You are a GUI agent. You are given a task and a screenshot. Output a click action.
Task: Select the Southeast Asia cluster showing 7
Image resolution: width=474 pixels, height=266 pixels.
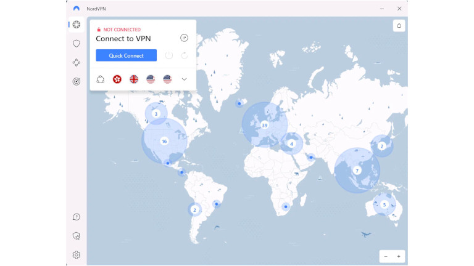pyautogui.click(x=357, y=171)
